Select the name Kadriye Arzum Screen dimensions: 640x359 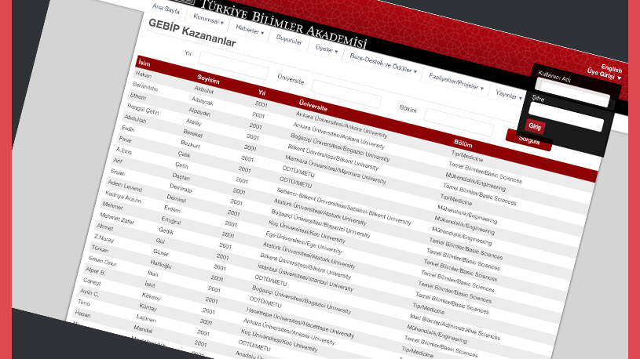123,197
